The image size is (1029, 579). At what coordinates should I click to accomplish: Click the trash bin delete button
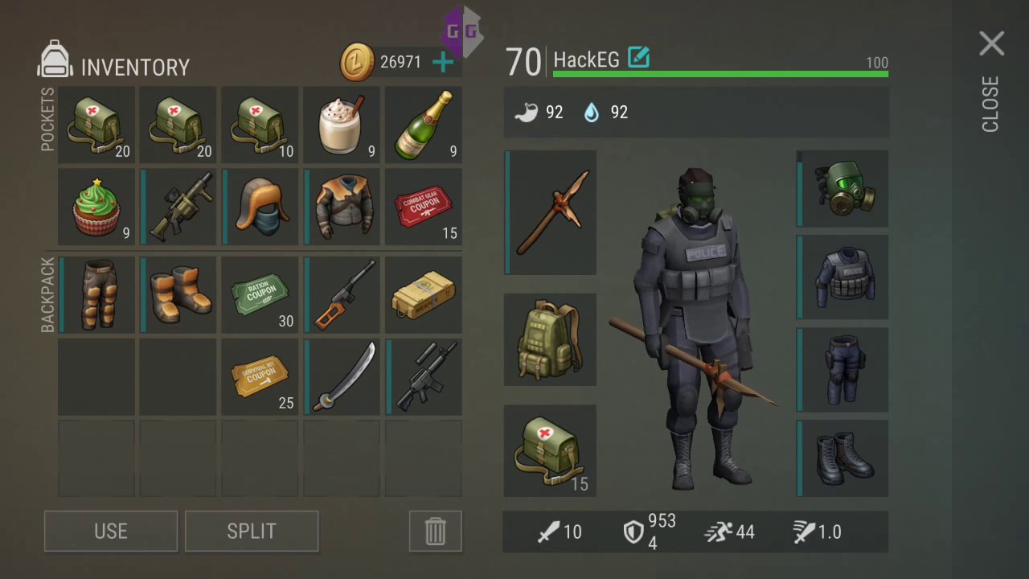tap(435, 532)
